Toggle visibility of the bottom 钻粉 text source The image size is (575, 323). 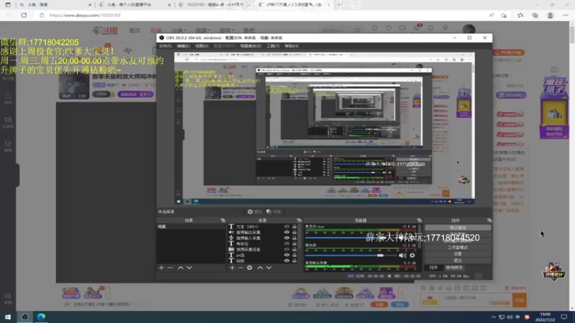pyautogui.click(x=287, y=261)
